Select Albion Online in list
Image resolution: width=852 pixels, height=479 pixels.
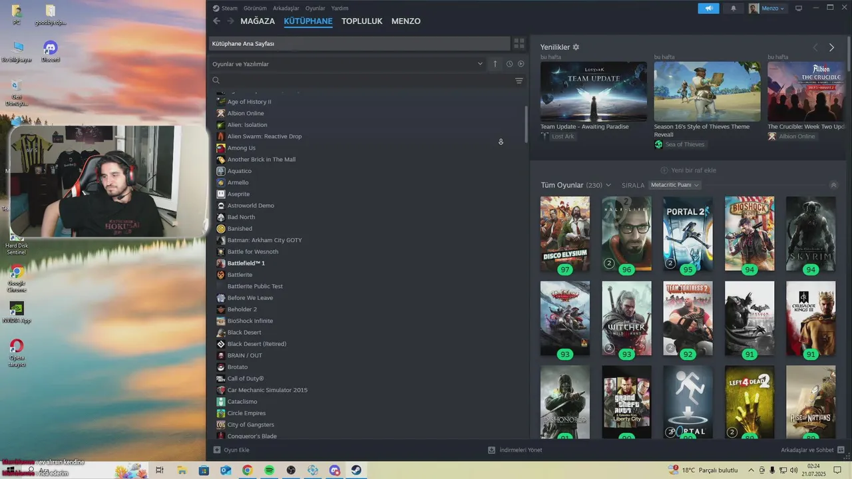pyautogui.click(x=246, y=113)
